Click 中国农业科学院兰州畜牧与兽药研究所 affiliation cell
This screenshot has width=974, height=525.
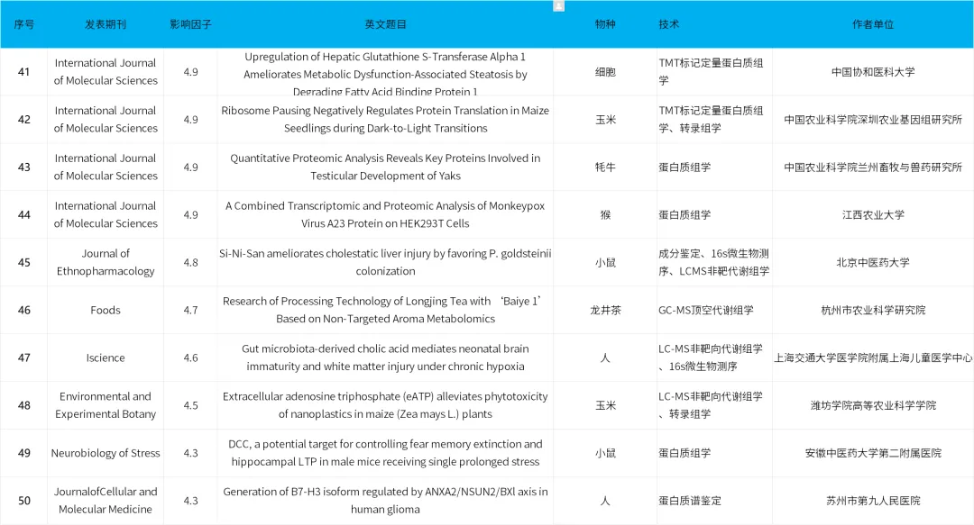(873, 167)
